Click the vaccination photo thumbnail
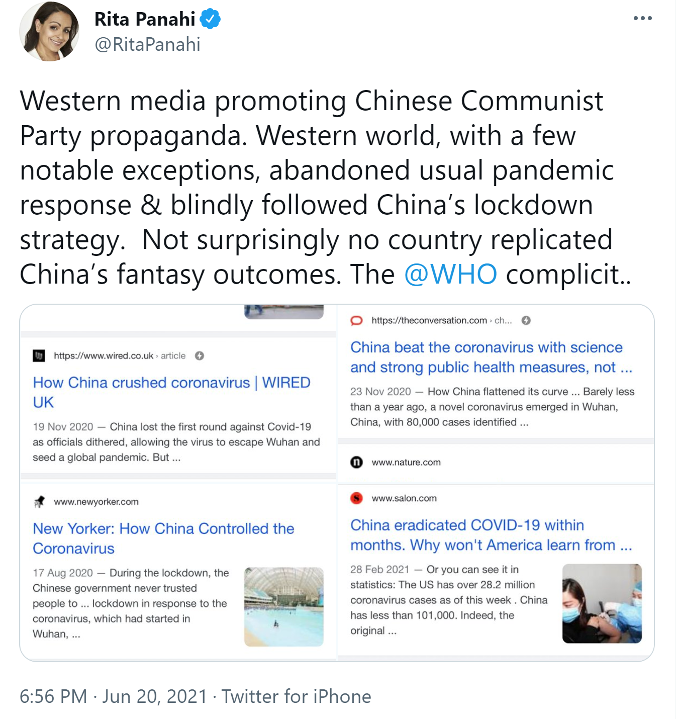The image size is (676, 719). 602,603
